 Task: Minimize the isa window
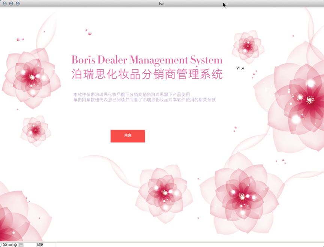tap(11, 3)
